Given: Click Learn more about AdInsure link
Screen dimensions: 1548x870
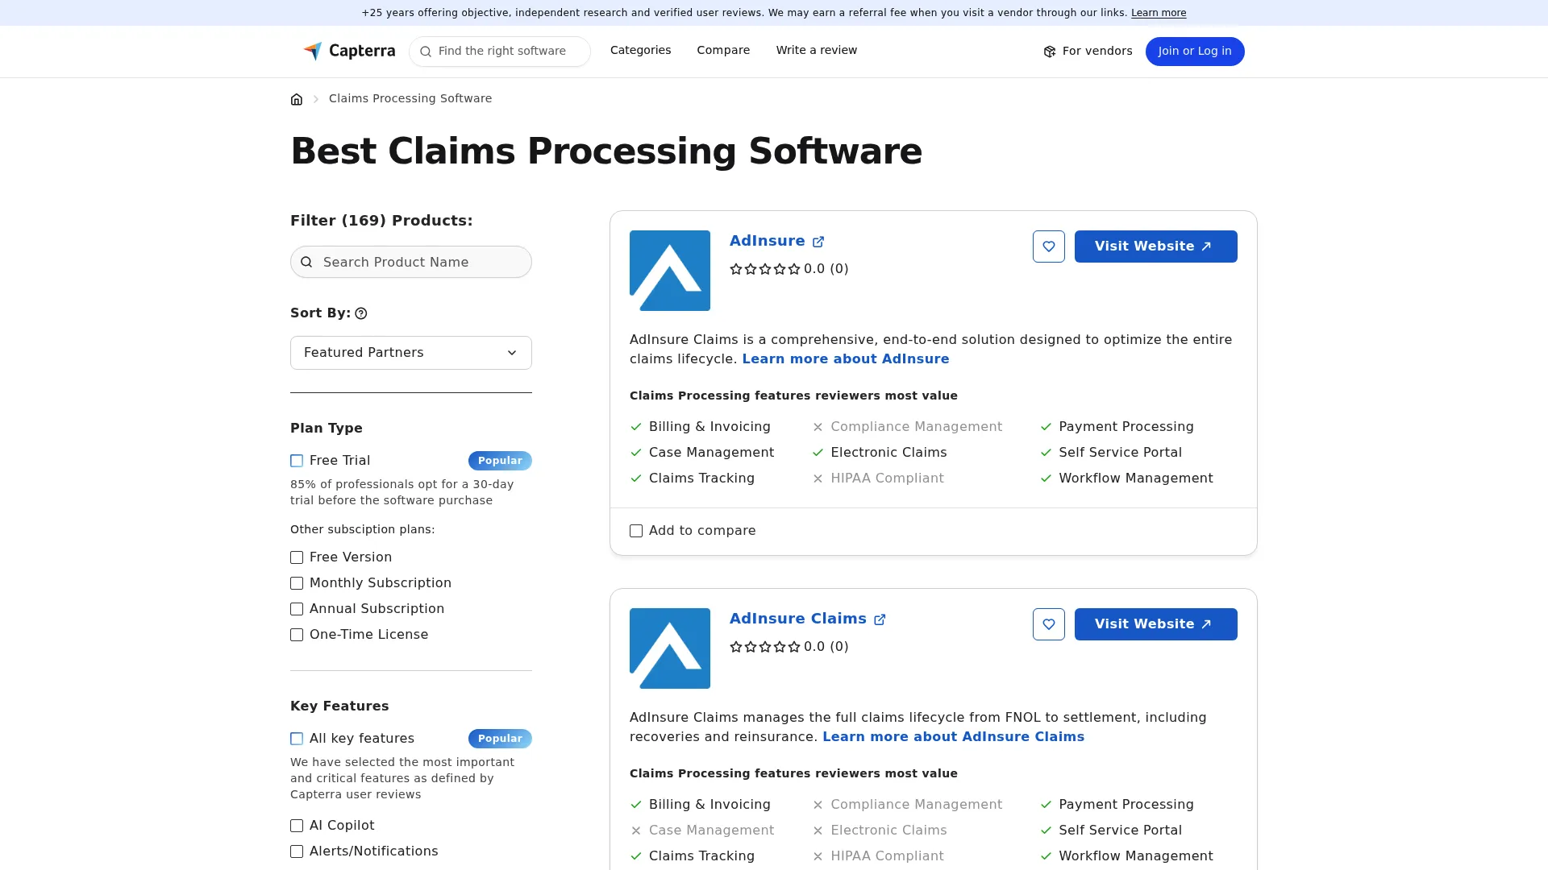Looking at the screenshot, I should pos(845,359).
